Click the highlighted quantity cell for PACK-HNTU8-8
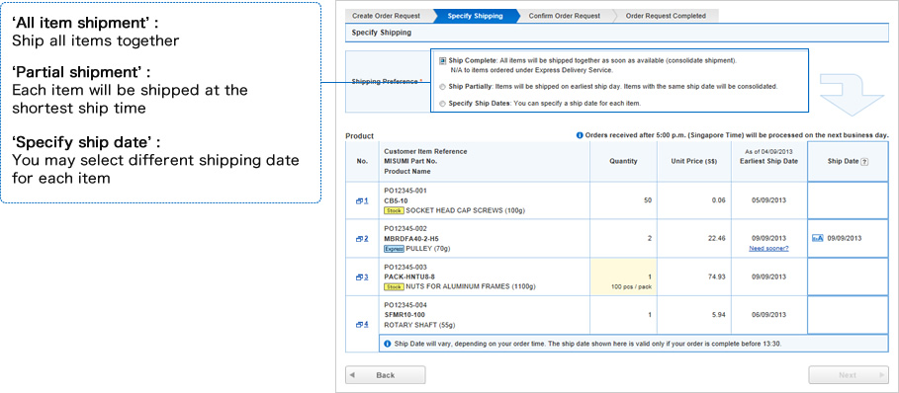Image resolution: width=899 pixels, height=393 pixels. pyautogui.click(x=623, y=276)
